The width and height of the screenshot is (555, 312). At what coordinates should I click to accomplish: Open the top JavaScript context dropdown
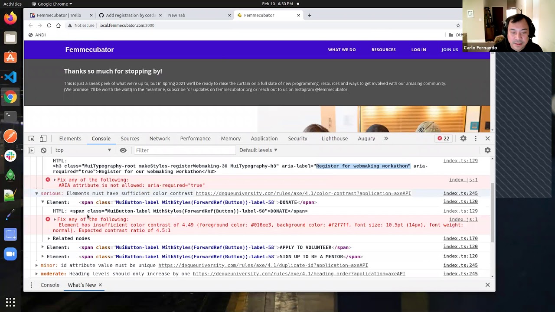(83, 150)
